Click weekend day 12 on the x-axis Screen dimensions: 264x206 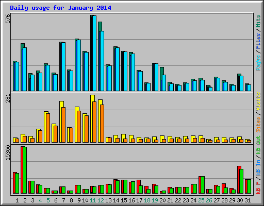point(101,200)
